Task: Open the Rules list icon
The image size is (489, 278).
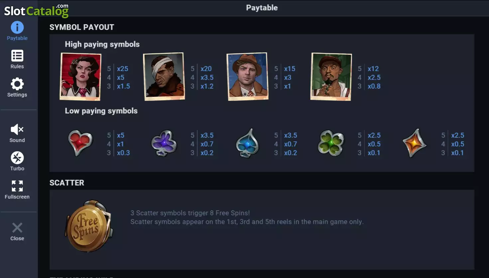Action: tap(17, 55)
